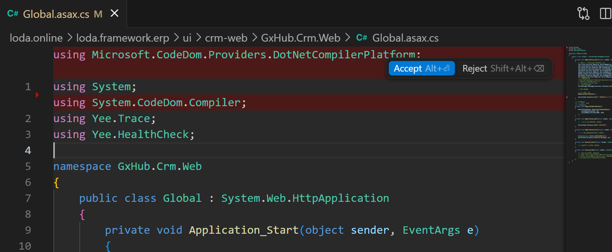Open the loda.framework.erp breadcrumb dropdown
This screenshot has height=252, width=612.
click(122, 38)
